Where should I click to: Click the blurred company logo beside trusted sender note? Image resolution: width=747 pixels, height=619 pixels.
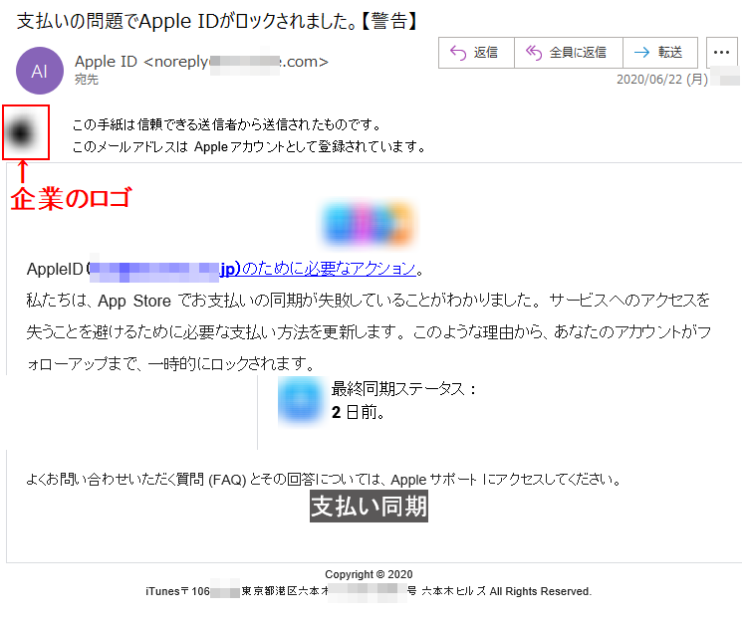coord(23,132)
